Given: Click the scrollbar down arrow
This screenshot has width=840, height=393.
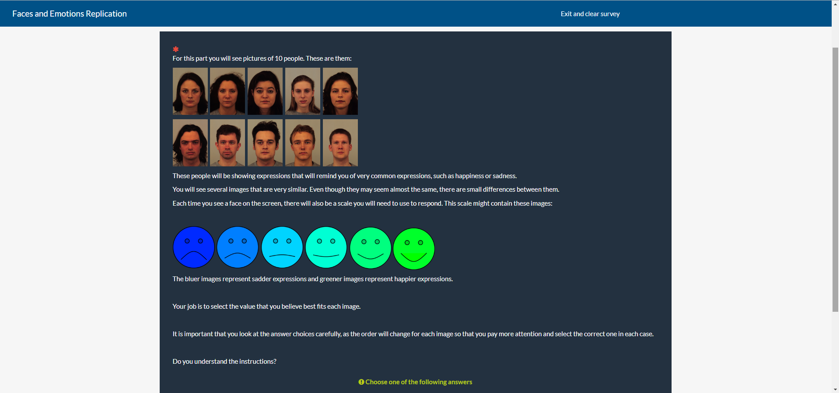Looking at the screenshot, I should tap(835, 389).
